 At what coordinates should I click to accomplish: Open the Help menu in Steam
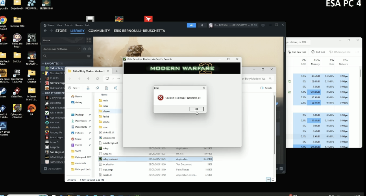tap(87, 25)
